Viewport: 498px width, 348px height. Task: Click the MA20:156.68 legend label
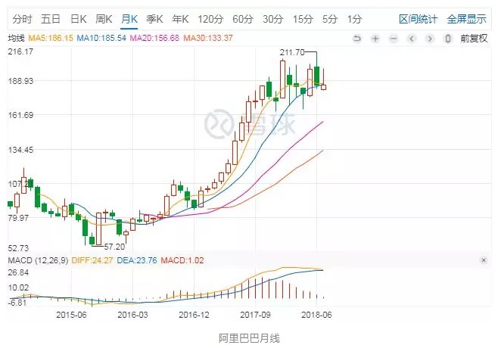point(154,38)
